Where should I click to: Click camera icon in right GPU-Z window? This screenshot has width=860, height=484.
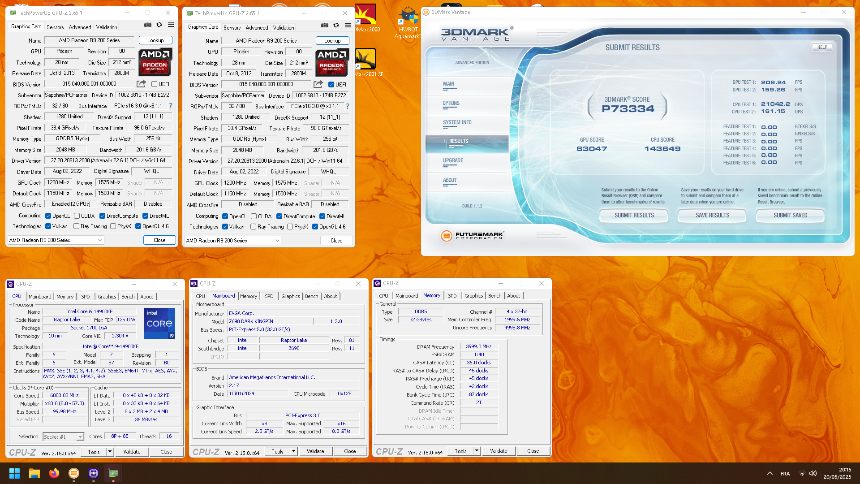click(x=325, y=26)
